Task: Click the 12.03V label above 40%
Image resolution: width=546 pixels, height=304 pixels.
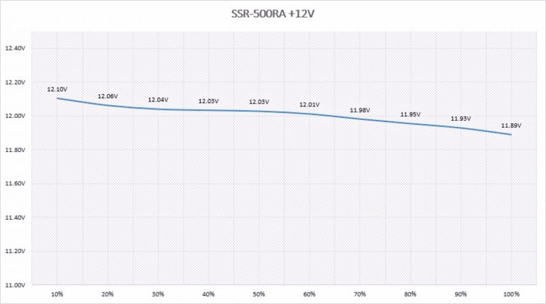Action: click(x=209, y=101)
